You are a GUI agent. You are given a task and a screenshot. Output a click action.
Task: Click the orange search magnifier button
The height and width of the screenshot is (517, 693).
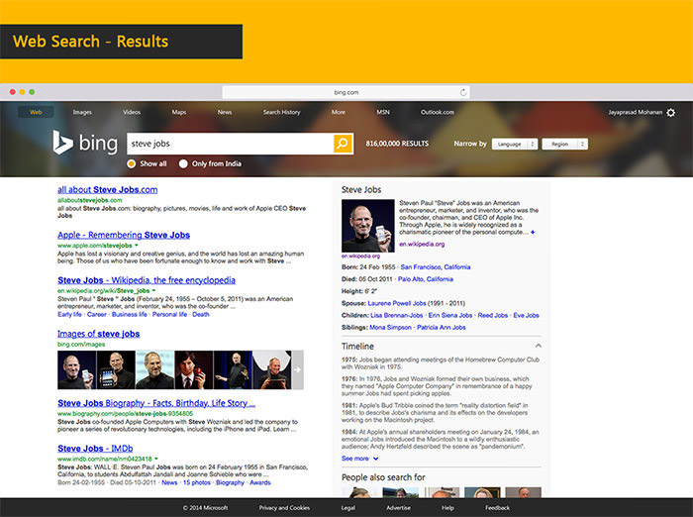(343, 144)
